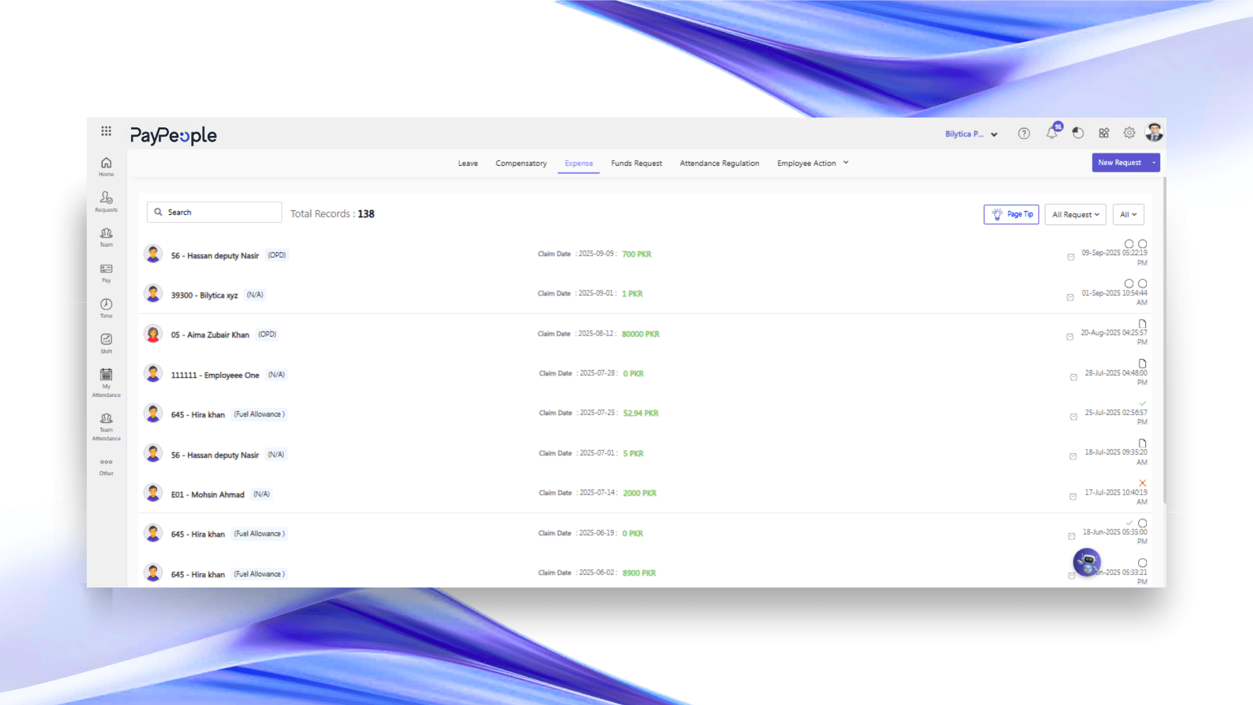Open notifications bell icon
This screenshot has height=705, width=1253.
click(1051, 133)
